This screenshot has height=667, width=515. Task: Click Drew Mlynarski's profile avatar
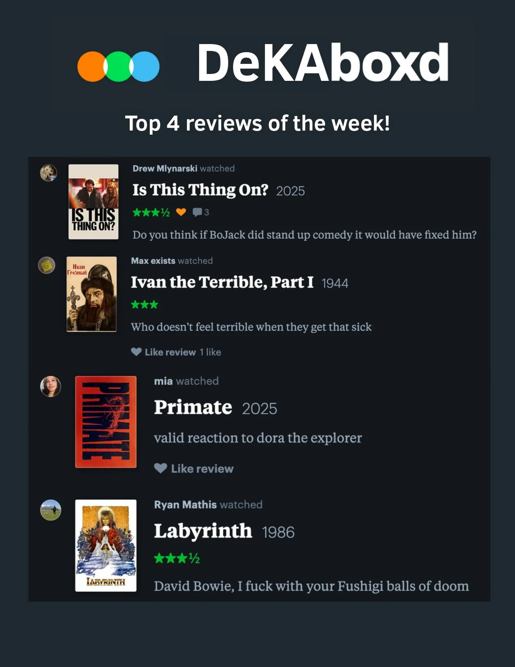coord(48,173)
